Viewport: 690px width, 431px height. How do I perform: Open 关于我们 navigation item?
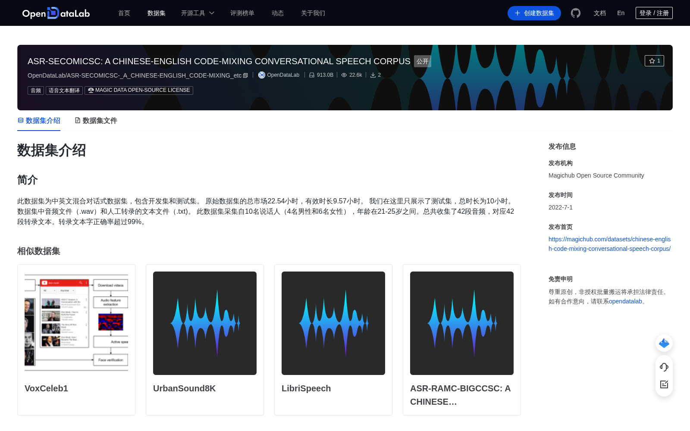(x=313, y=13)
